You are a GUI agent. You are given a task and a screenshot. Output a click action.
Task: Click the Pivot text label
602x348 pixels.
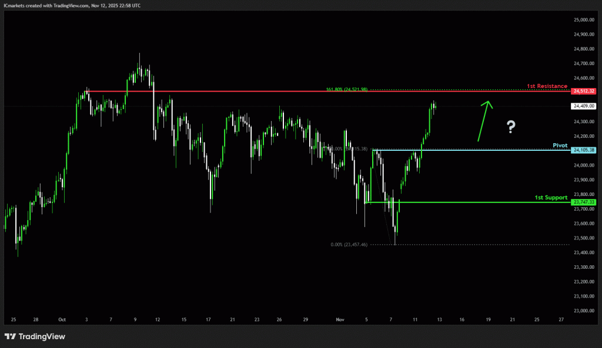[x=560, y=144]
